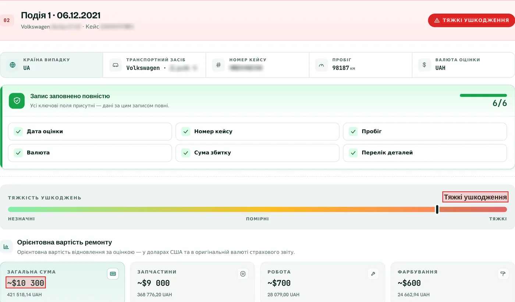Click the wrench icon on Робота card
515x302 pixels.
coord(373,274)
